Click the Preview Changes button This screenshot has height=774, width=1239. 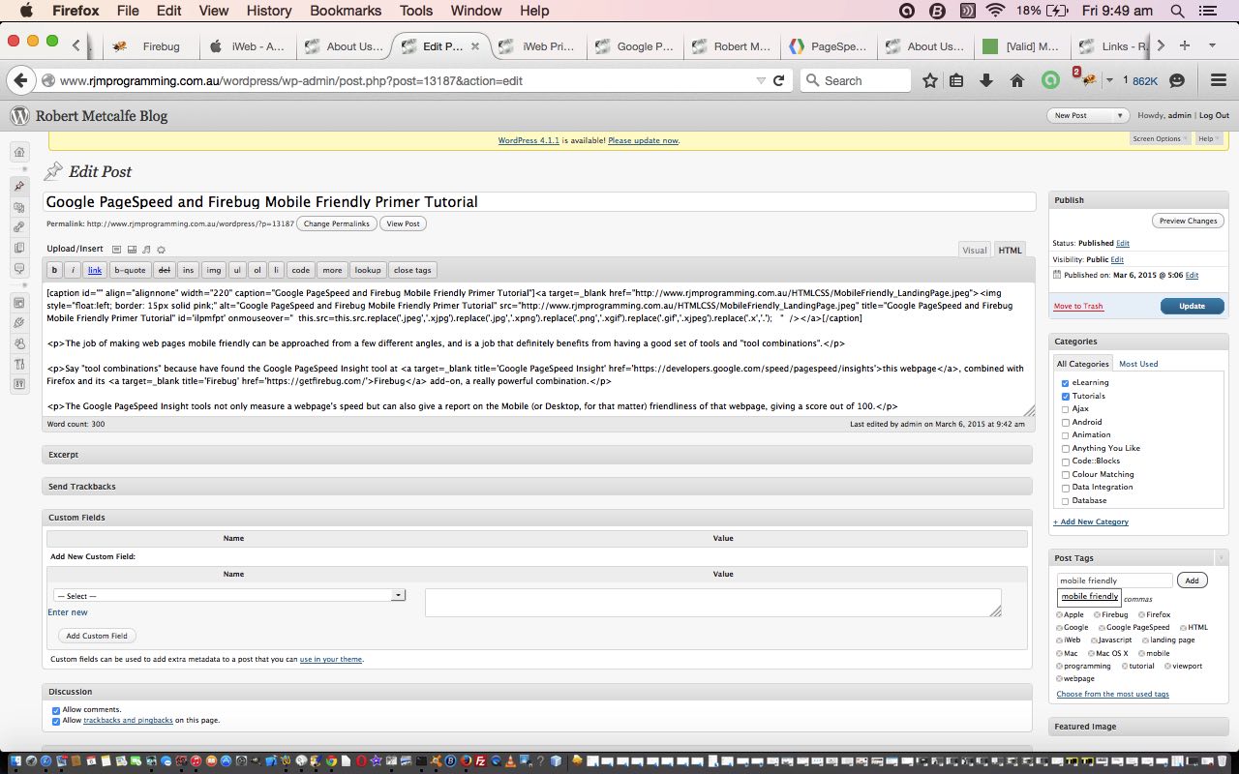(x=1188, y=221)
